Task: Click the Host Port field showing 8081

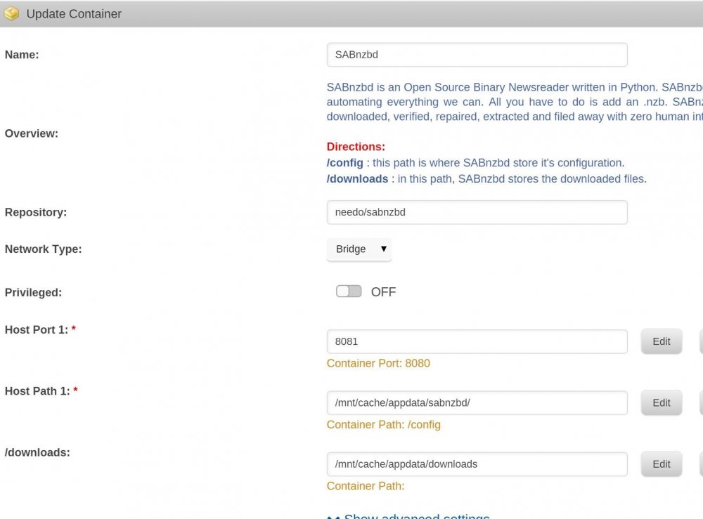Action: click(x=477, y=342)
